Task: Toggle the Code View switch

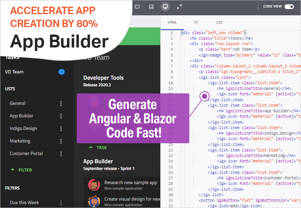Action: pyautogui.click(x=289, y=7)
